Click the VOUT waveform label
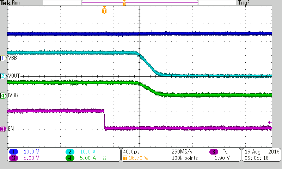Viewport: 282px width, 169px height. [14, 76]
